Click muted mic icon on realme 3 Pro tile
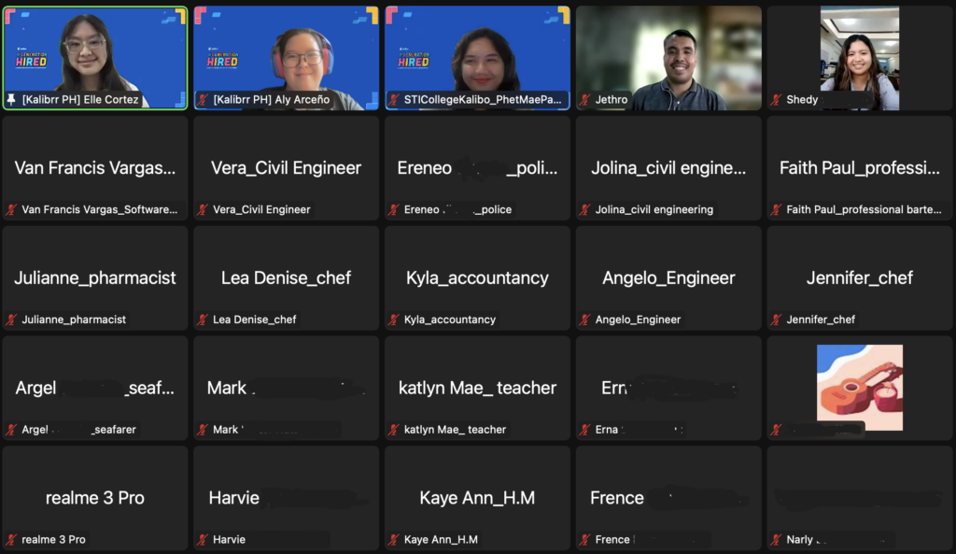 (11, 539)
